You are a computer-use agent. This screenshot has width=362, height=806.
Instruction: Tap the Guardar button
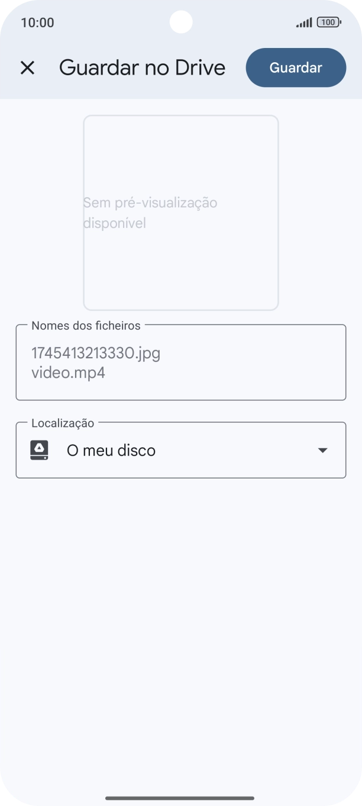(296, 68)
